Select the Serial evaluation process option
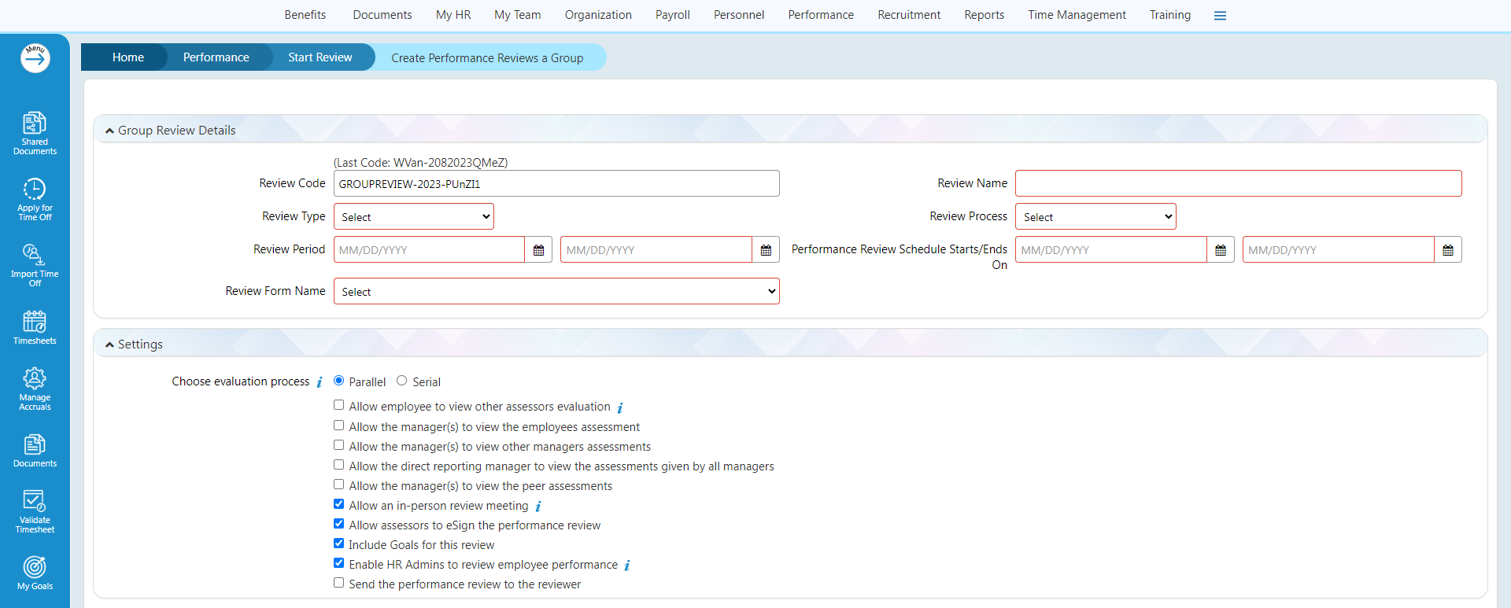This screenshot has height=608, width=1511. 401,381
